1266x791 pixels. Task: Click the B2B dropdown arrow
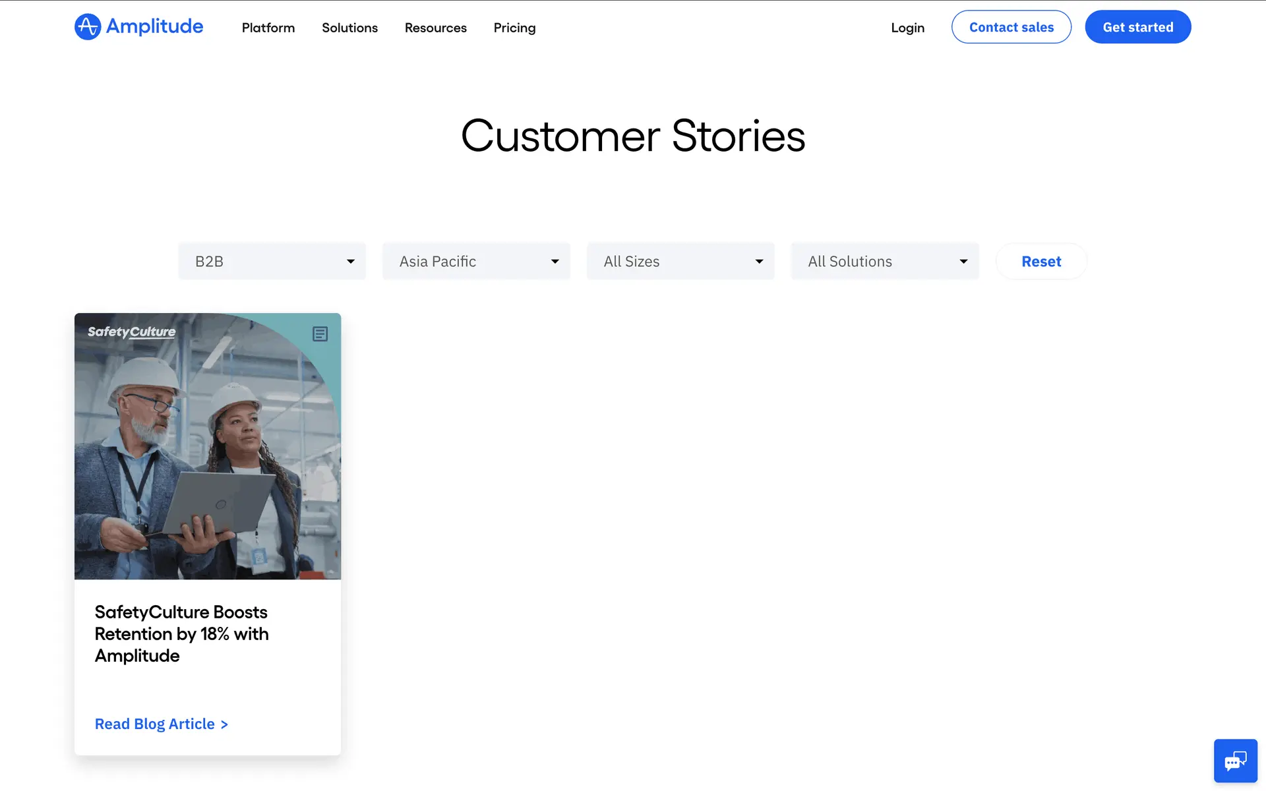coord(351,262)
